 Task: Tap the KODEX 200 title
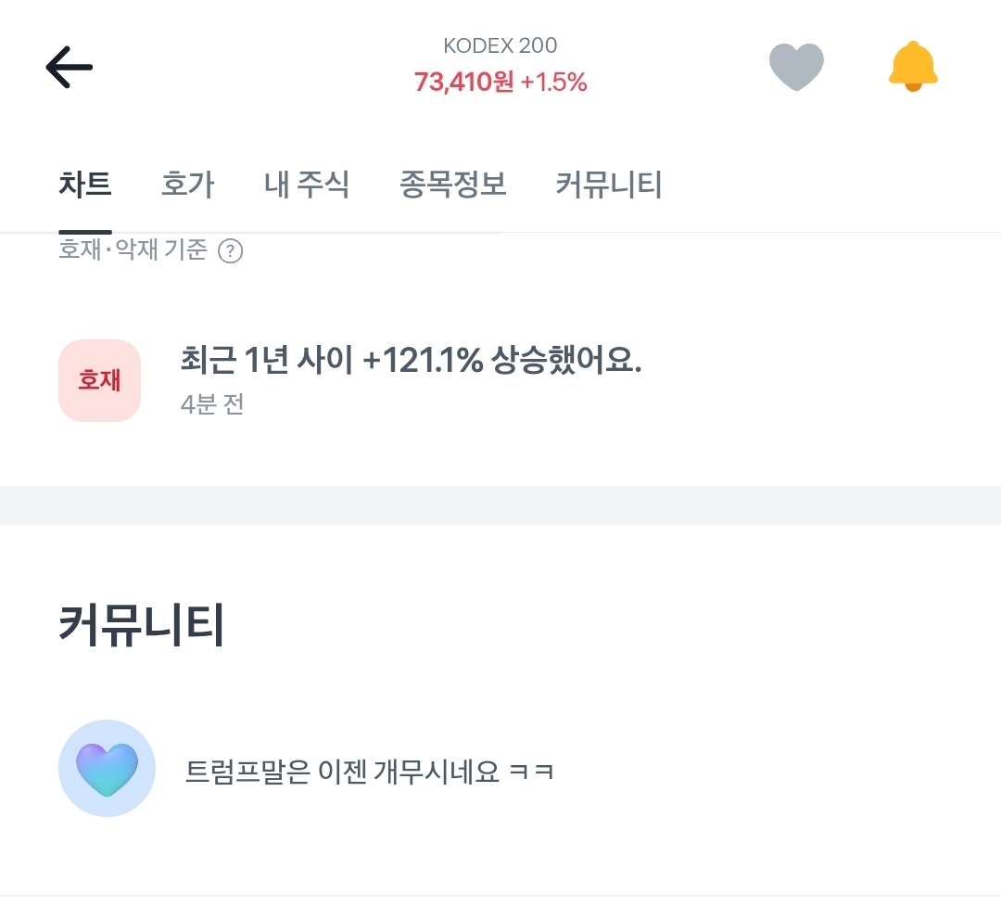[x=500, y=45]
